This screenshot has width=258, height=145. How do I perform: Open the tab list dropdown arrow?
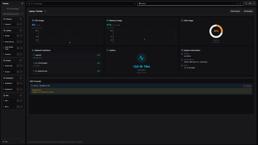246,4
